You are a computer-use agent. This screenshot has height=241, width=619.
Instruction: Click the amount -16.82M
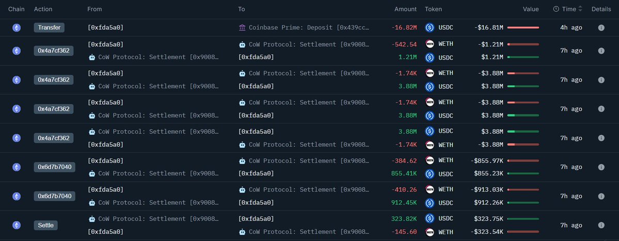point(404,28)
